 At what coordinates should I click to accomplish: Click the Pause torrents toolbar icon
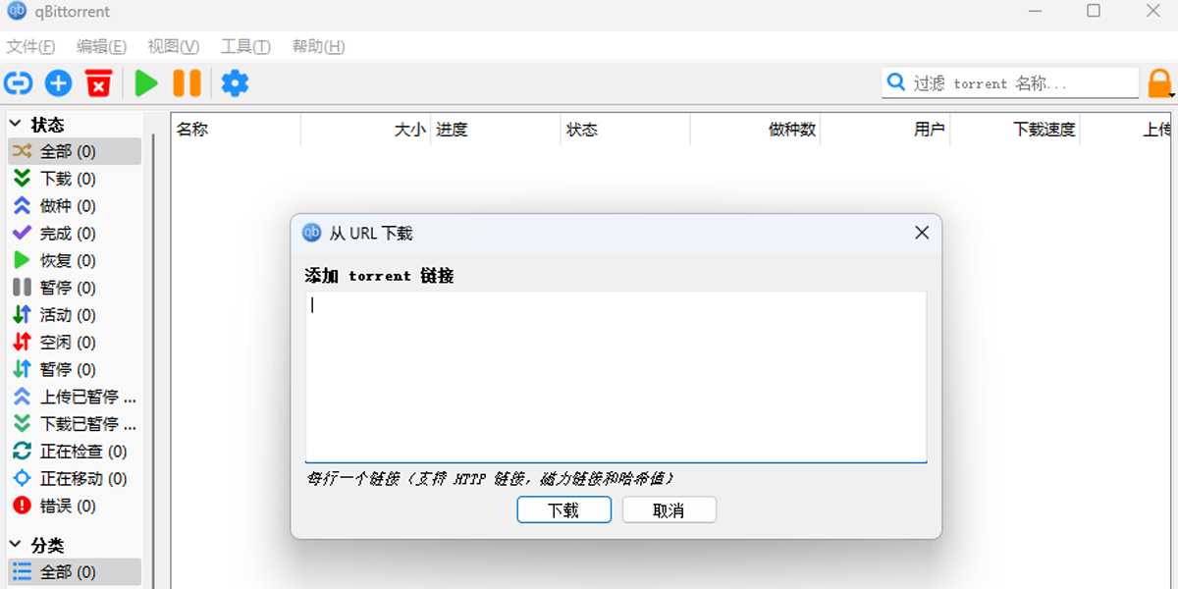pyautogui.click(x=187, y=83)
